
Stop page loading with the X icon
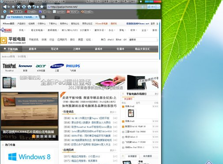[x=19, y=7]
